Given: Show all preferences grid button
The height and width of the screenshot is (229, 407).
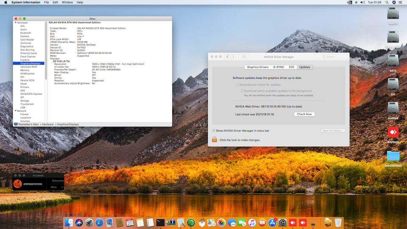Looking at the screenshot, I should (x=244, y=56).
